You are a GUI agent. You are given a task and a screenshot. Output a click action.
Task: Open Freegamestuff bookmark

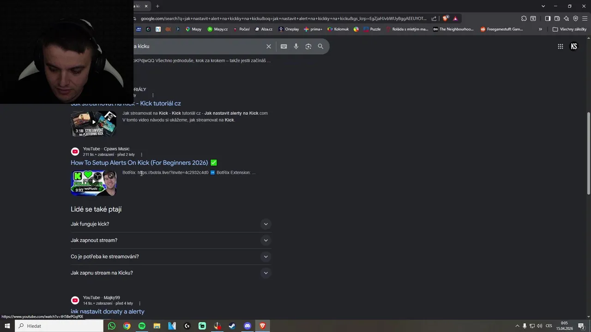coord(502,29)
